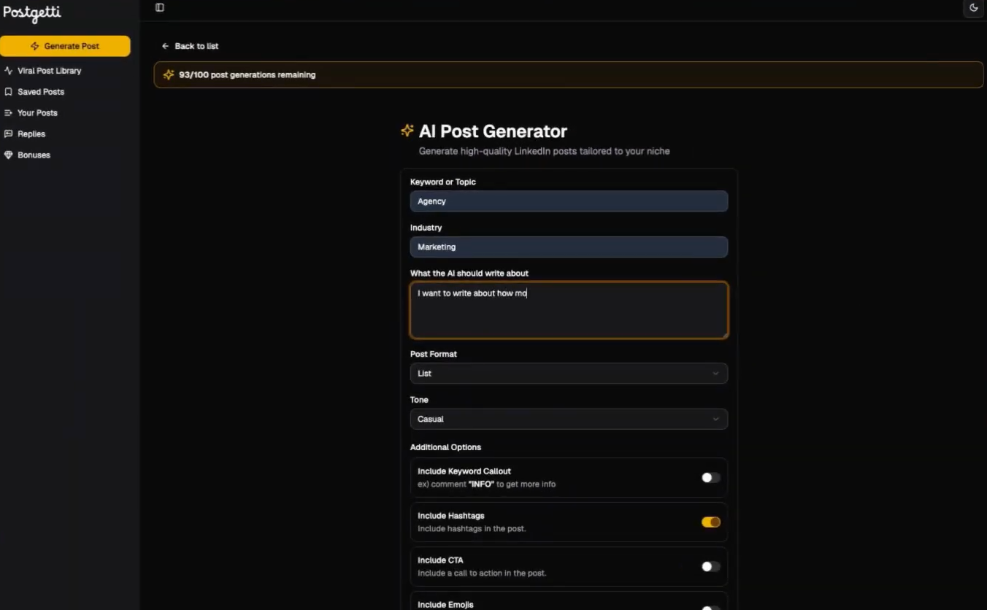Turn on the Include CTA toggle
The width and height of the screenshot is (987, 610).
pos(709,566)
